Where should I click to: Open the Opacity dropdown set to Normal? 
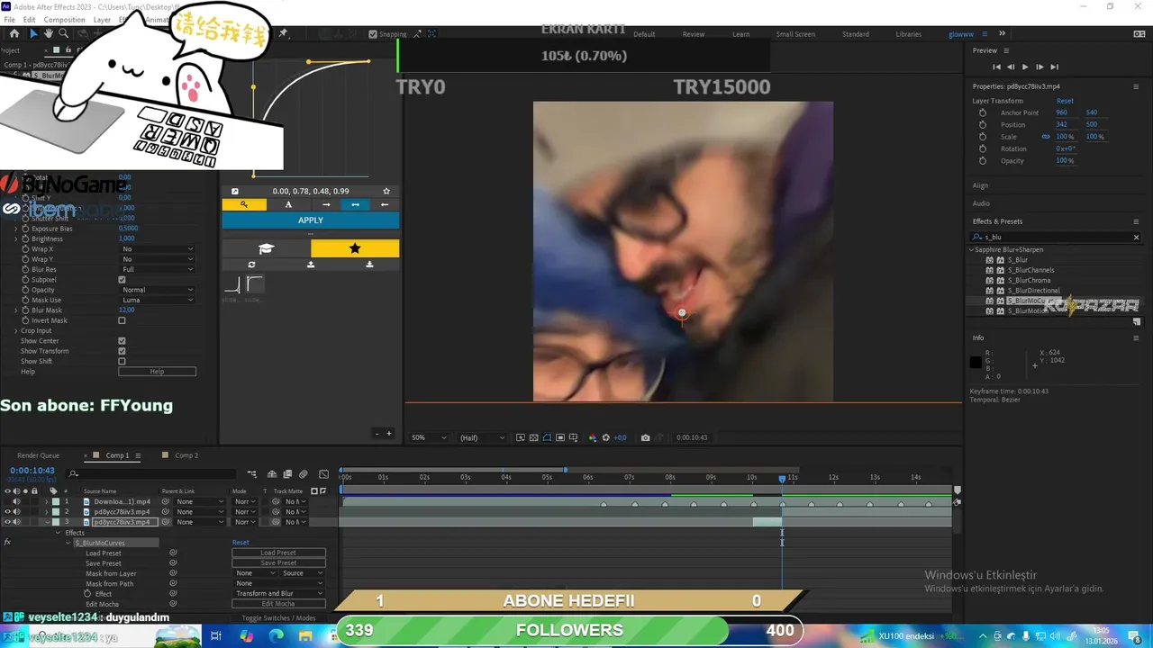click(x=157, y=290)
